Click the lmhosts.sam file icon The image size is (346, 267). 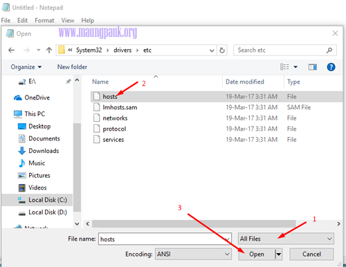(x=97, y=107)
